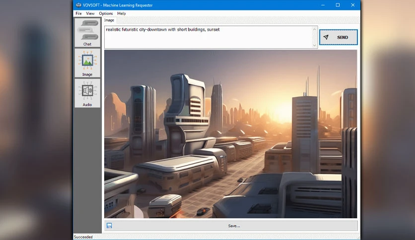Send the prompt with the SEND button
The height and width of the screenshot is (240, 415).
click(338, 37)
